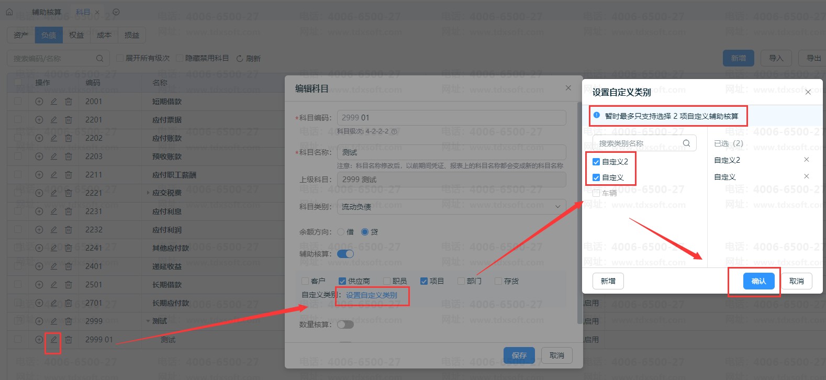Click the delete trash icon for row 2001

coord(69,102)
